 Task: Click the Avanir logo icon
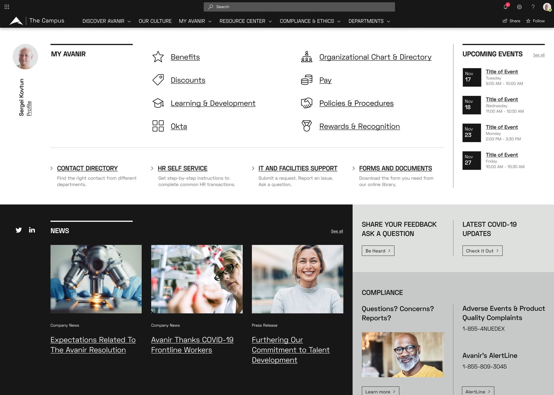(16, 21)
